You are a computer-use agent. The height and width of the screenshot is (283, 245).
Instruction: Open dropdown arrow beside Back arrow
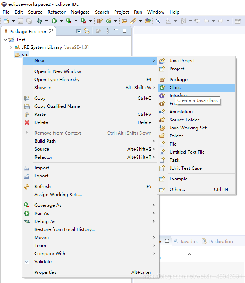pyautogui.click(x=213, y=21)
